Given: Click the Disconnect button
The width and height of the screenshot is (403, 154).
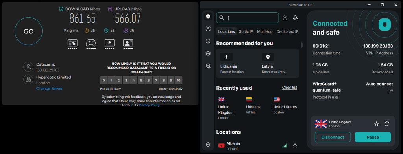Looking at the screenshot, I should point(333,137).
